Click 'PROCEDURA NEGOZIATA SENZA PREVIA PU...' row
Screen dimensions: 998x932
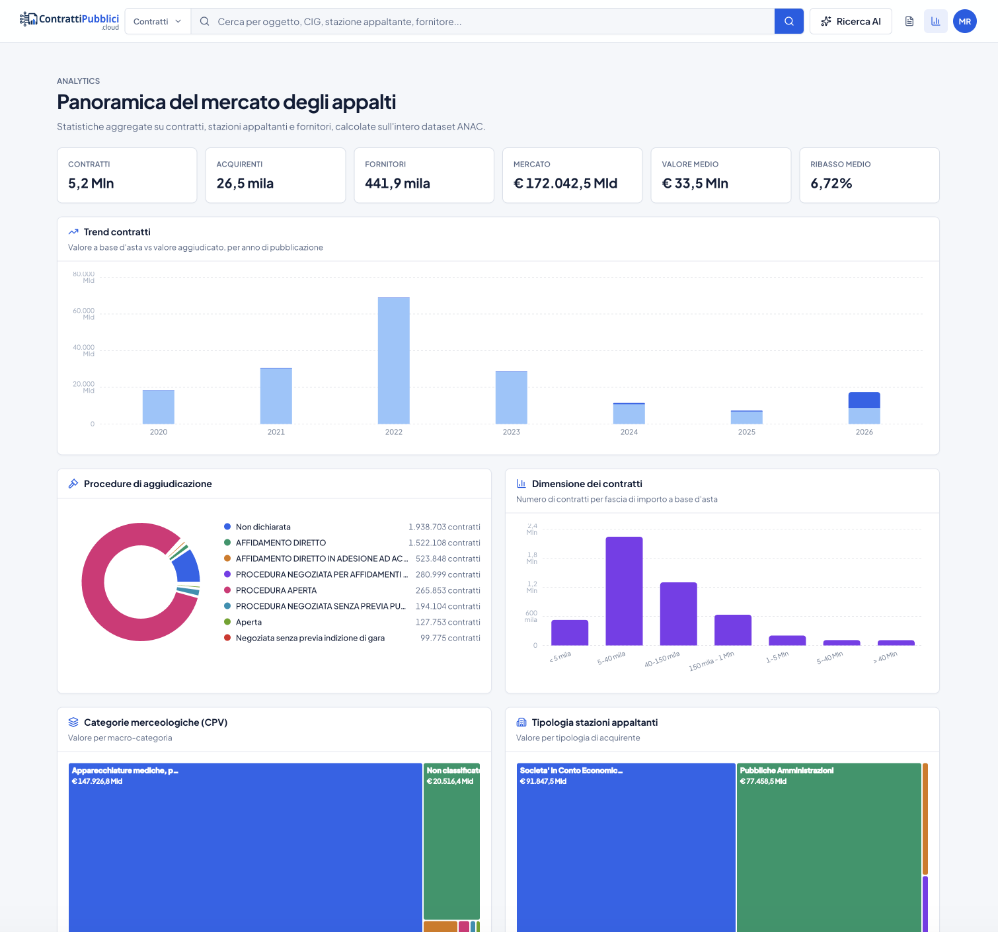(352, 606)
